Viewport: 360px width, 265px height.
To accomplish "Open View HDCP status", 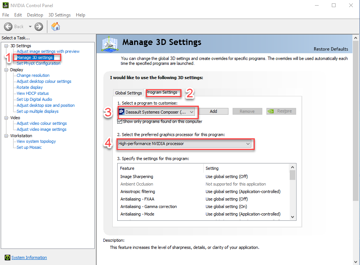I will [x=33, y=93].
